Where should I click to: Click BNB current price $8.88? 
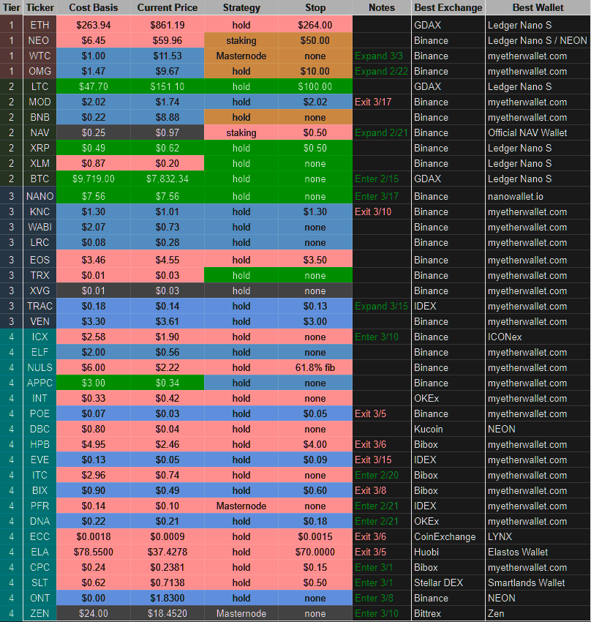[x=167, y=117]
